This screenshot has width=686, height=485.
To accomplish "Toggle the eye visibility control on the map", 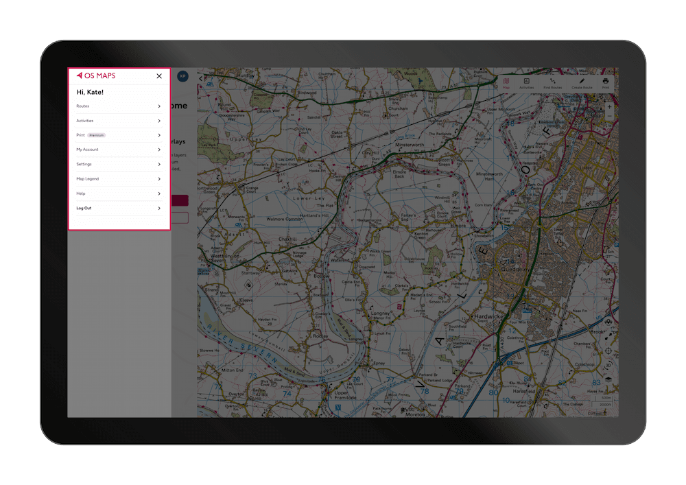I will [x=607, y=322].
